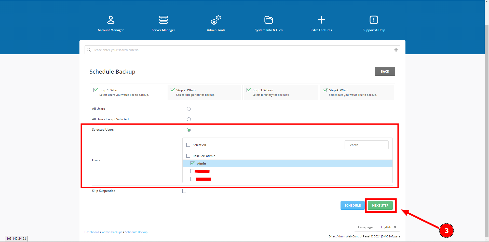Open the Language dropdown showing English
This screenshot has width=489, height=242.
pos(388,227)
